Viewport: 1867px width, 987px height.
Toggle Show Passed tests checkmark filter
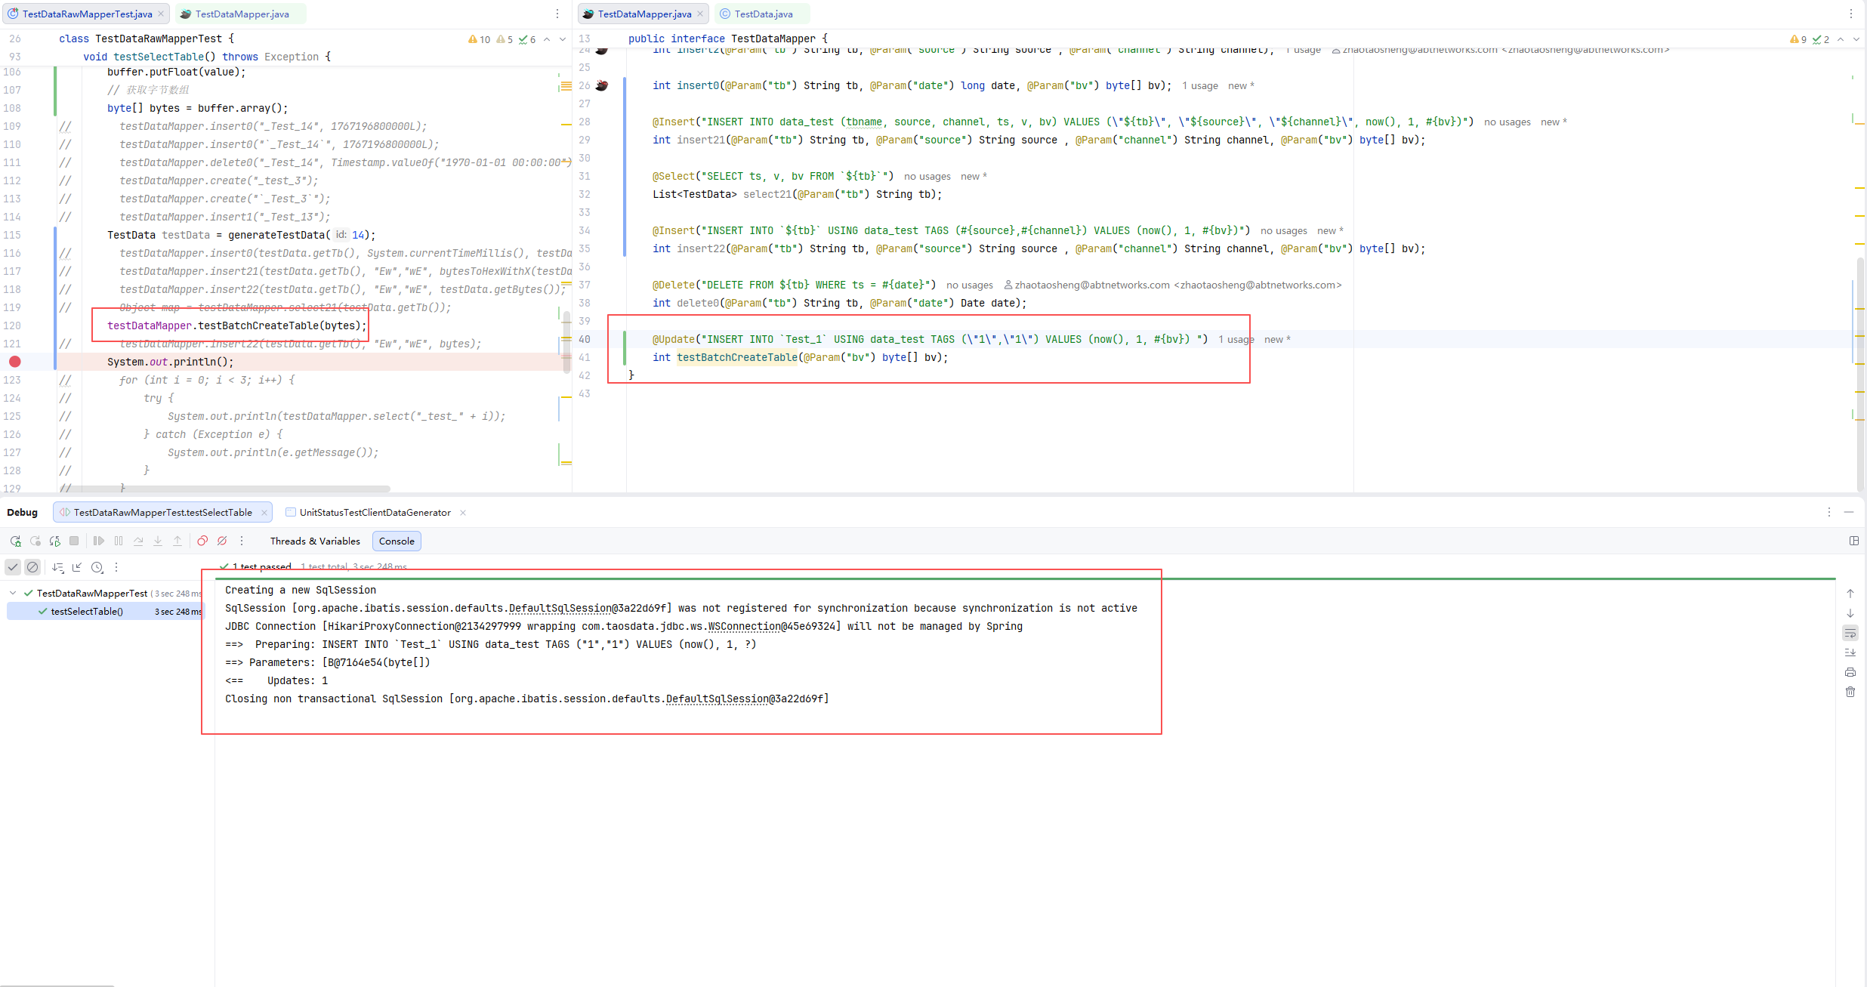pyautogui.click(x=13, y=567)
